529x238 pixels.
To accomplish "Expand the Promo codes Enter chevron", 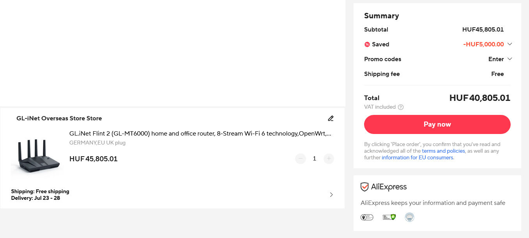I will (509, 59).
